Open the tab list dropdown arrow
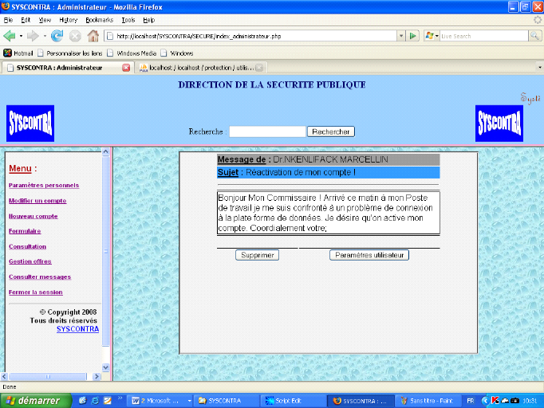Screen dimensions: 544x408 [x=540, y=68]
